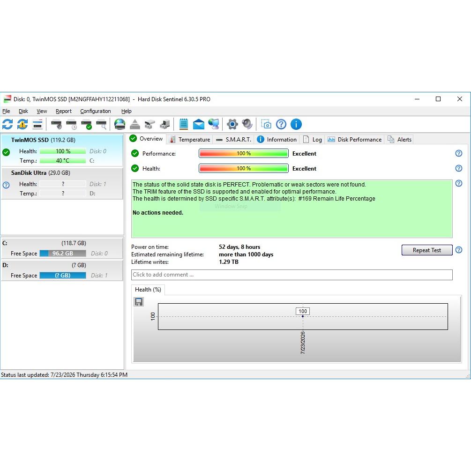Maximize the Hard Disk Sentinel window
The height and width of the screenshot is (471, 471).
click(x=438, y=99)
